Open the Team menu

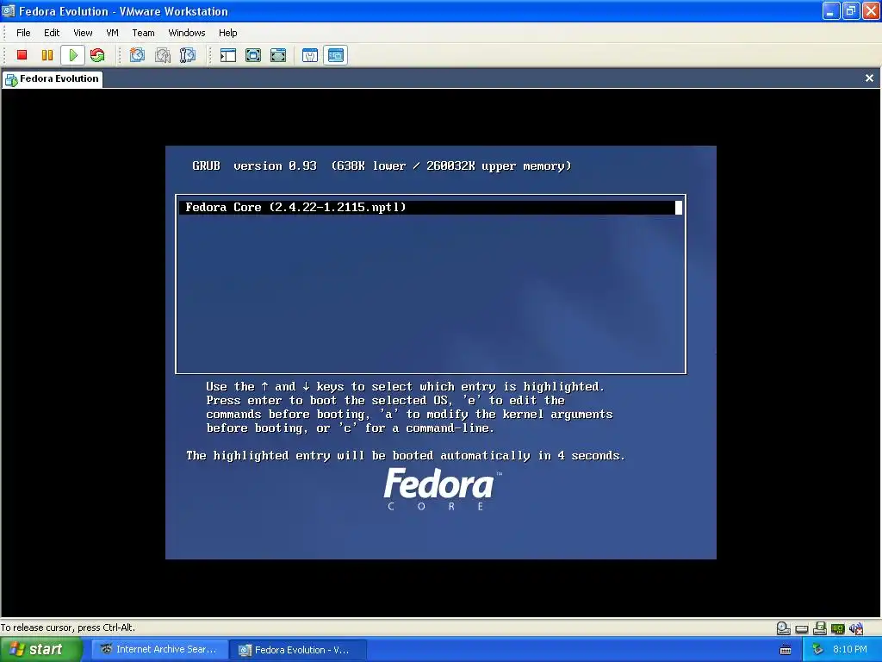point(143,33)
